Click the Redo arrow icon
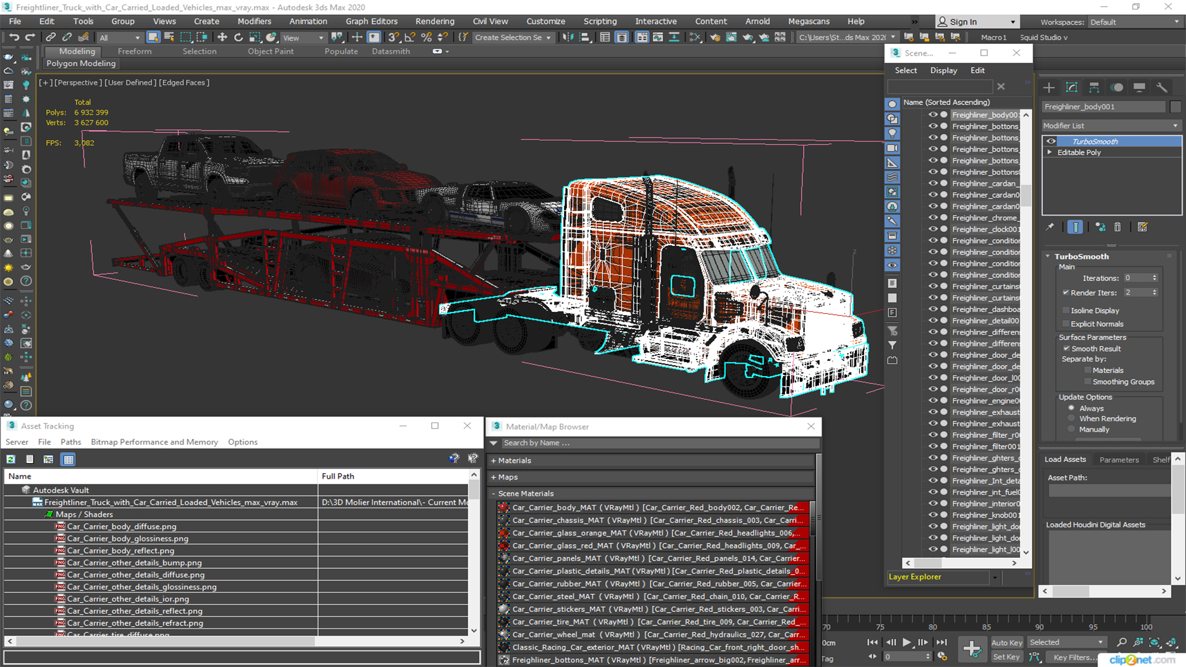 point(29,38)
